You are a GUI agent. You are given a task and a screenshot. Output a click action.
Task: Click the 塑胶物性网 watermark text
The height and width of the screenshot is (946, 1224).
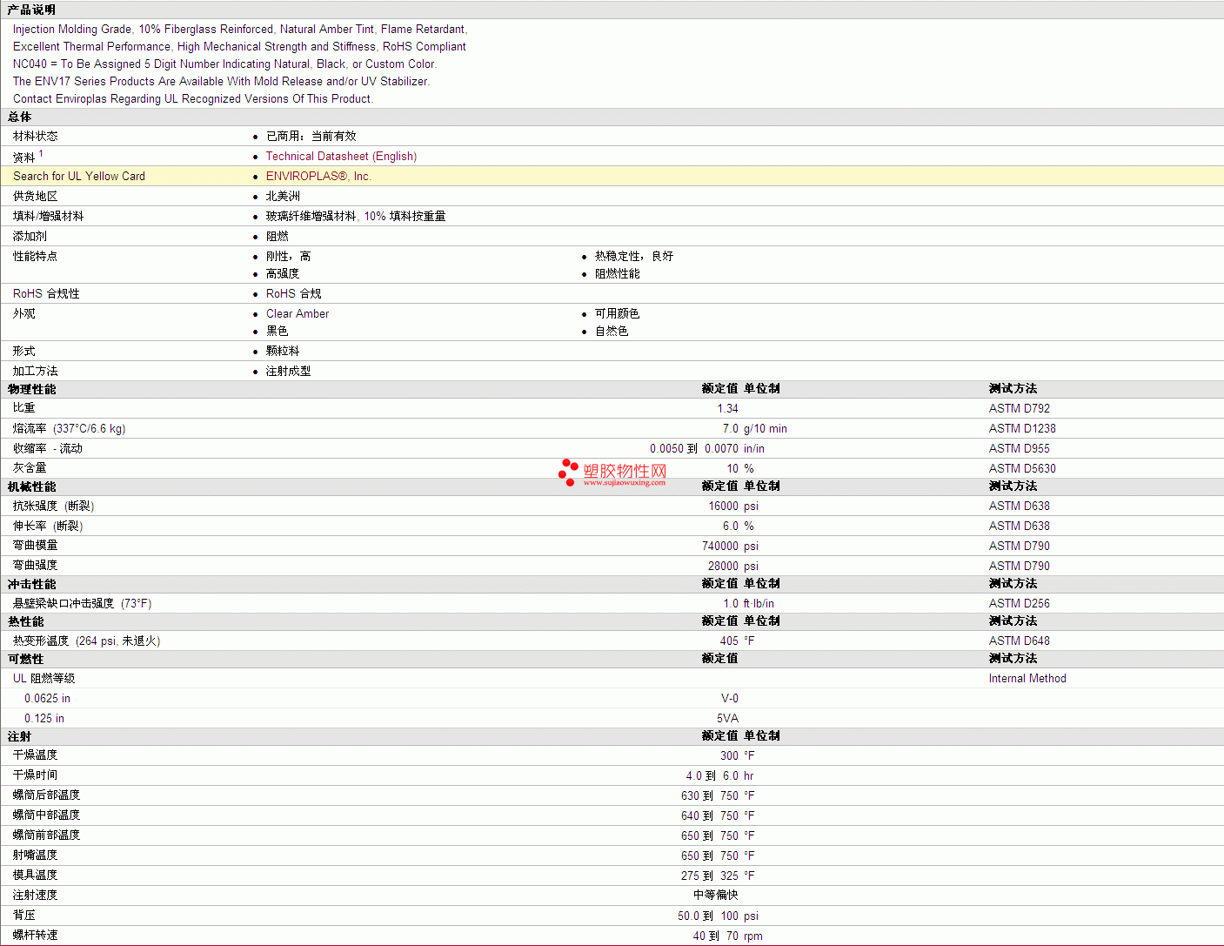(x=625, y=471)
